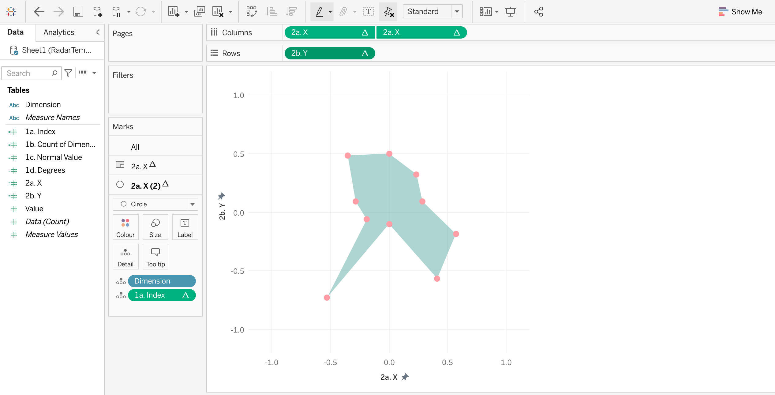This screenshot has width=775, height=395.
Task: Select the 2a. X (2) marks card
Action: click(x=146, y=186)
